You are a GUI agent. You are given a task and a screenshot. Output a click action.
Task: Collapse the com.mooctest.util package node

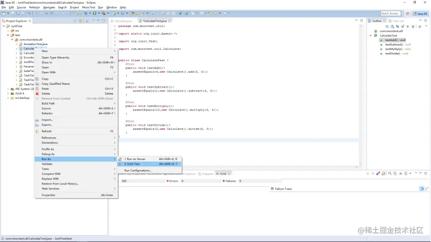12,40
